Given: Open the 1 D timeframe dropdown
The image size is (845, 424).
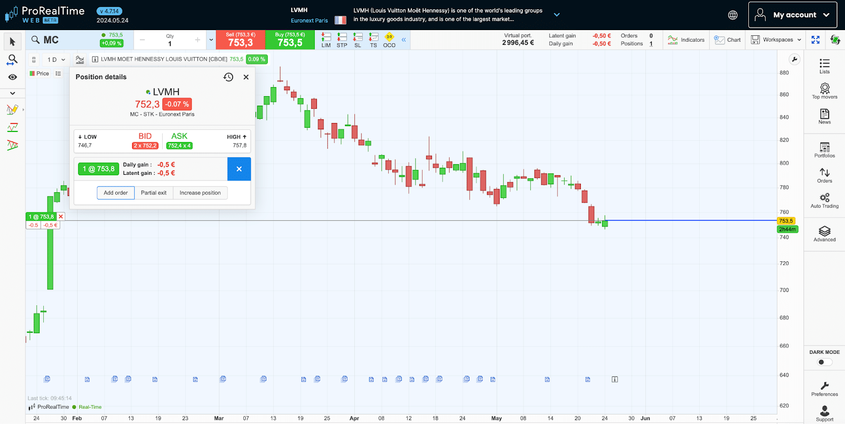Looking at the screenshot, I should tap(56, 60).
